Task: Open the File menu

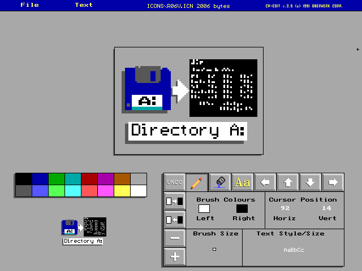Action: coord(29,5)
